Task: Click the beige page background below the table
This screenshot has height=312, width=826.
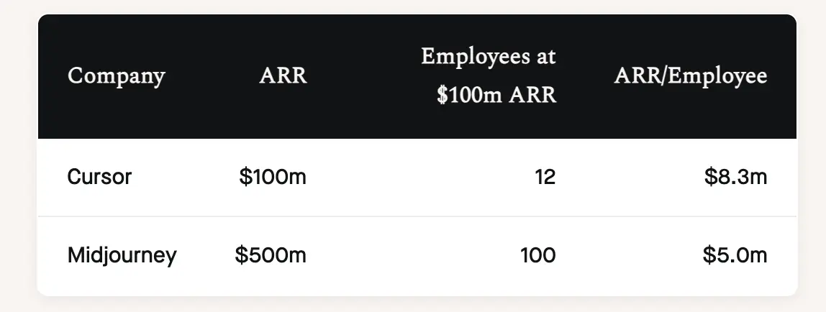Action: 417,305
